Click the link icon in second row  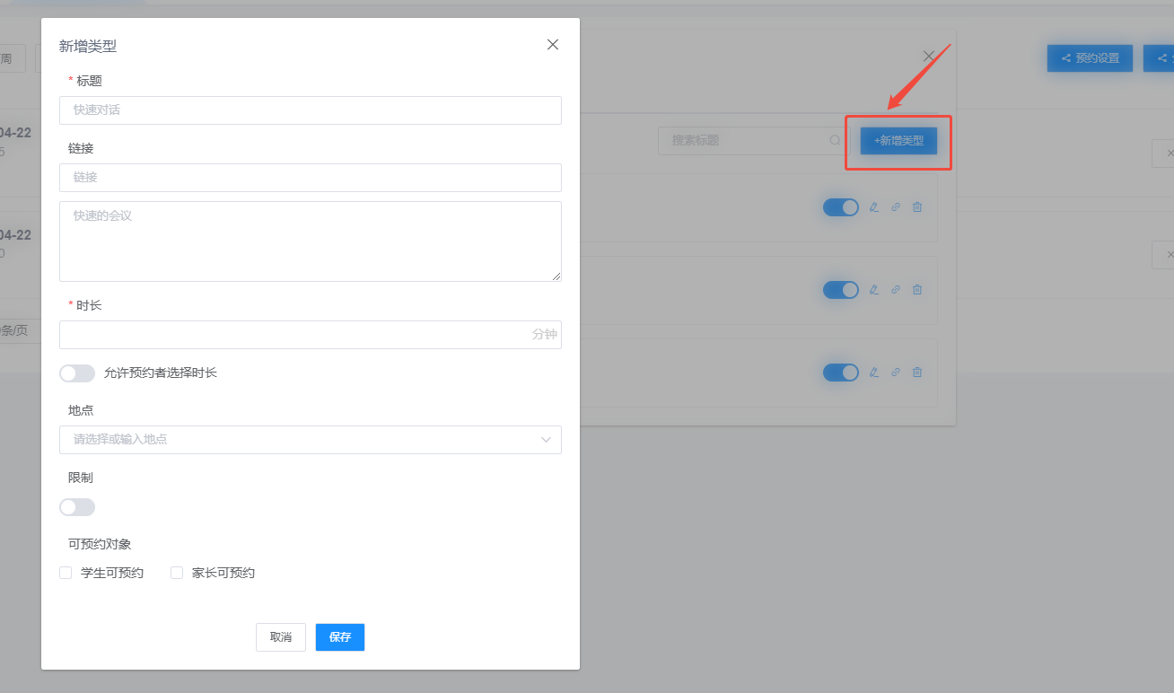click(x=896, y=290)
